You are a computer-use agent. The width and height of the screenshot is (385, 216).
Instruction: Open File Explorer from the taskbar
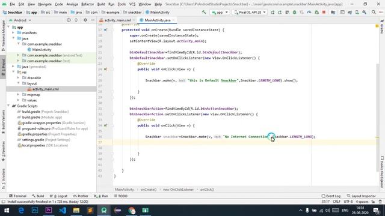[x=76, y=211]
